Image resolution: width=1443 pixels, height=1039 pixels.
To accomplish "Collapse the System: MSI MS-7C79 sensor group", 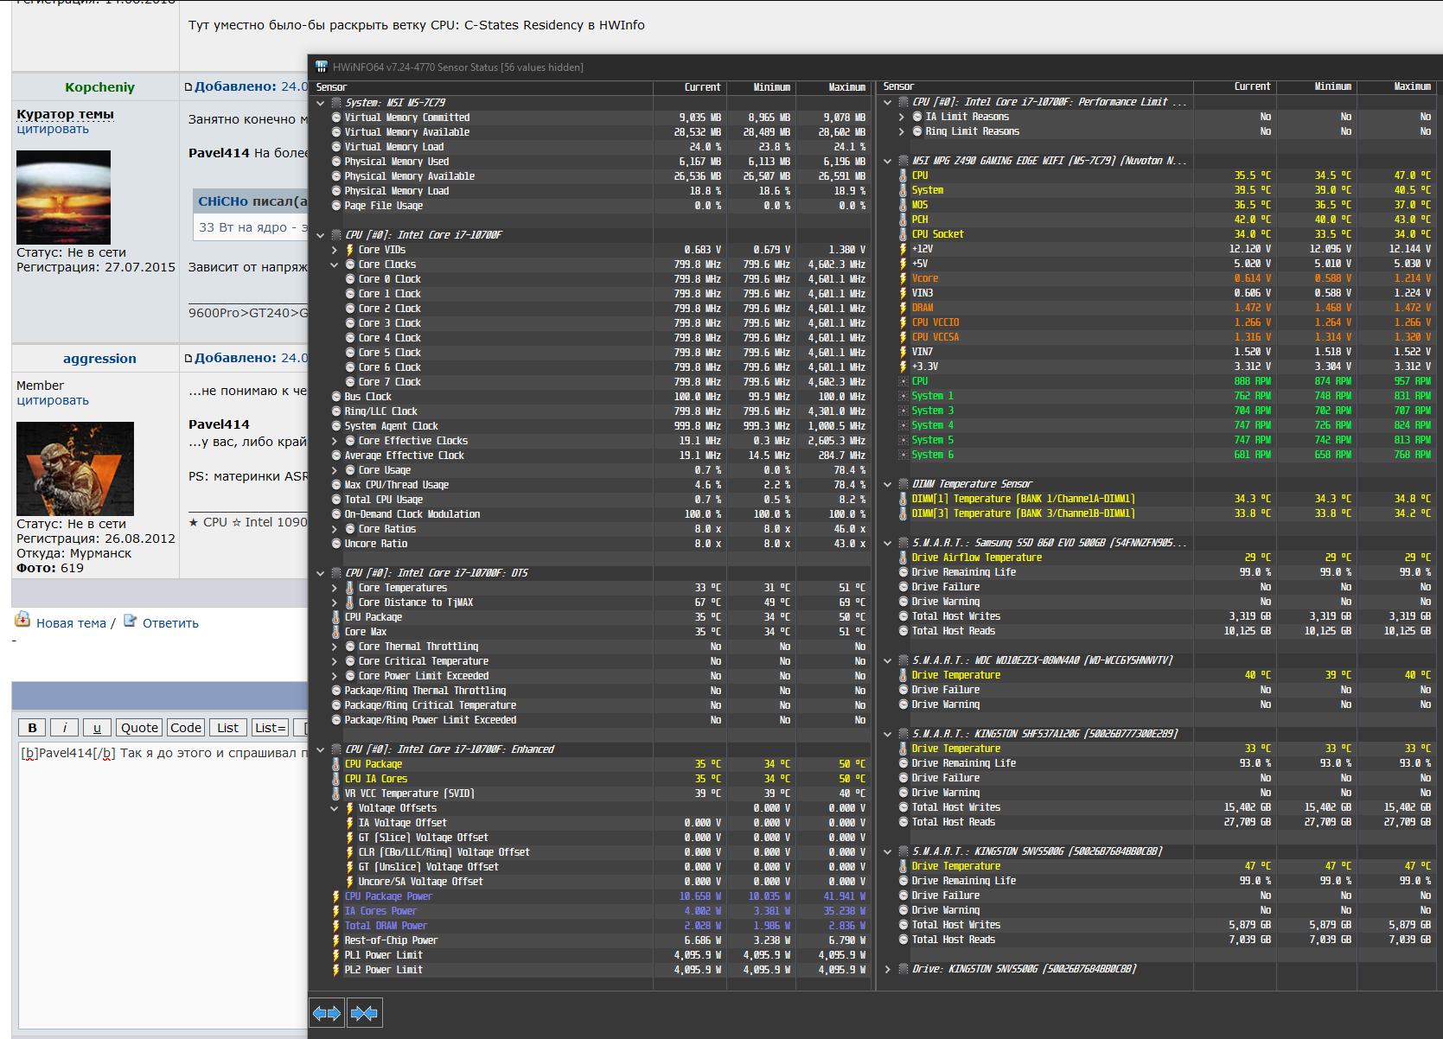I will (321, 103).
